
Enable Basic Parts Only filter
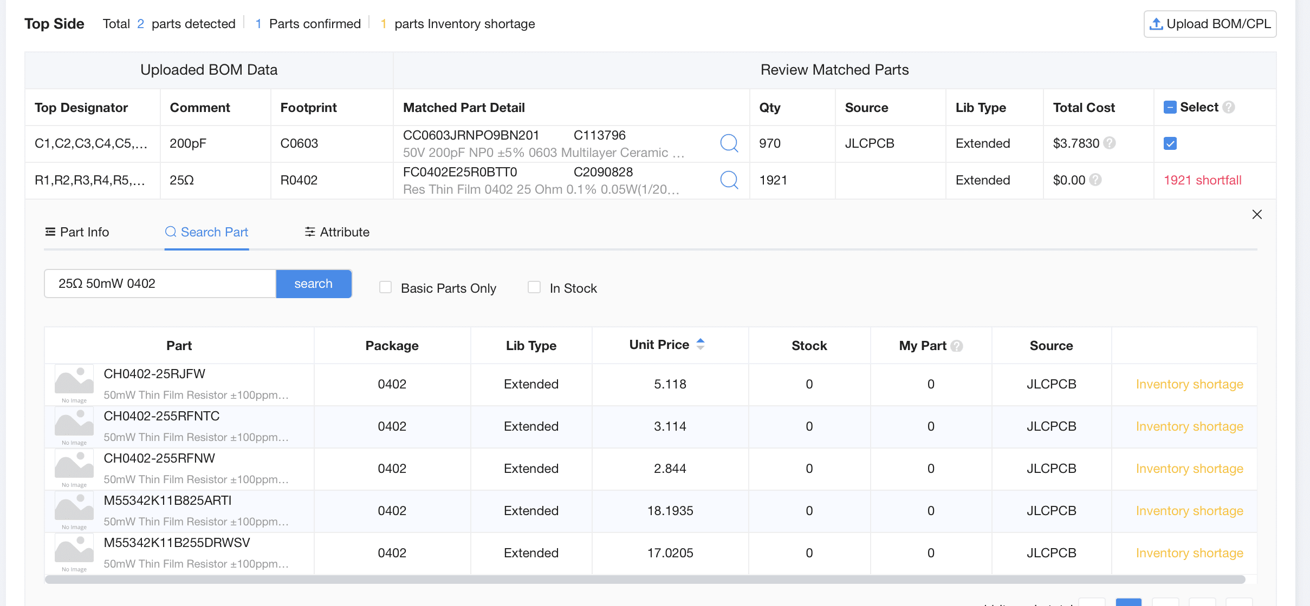(x=385, y=287)
